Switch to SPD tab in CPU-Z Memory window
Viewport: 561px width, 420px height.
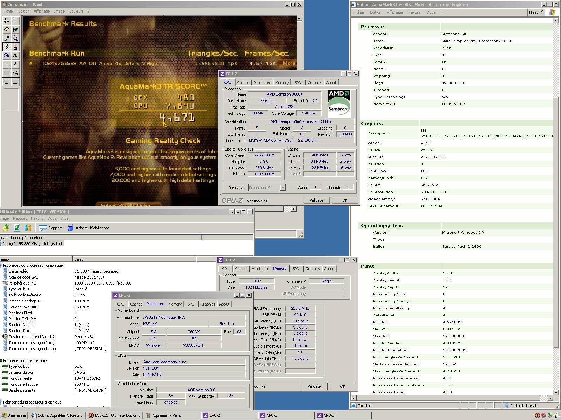click(296, 269)
